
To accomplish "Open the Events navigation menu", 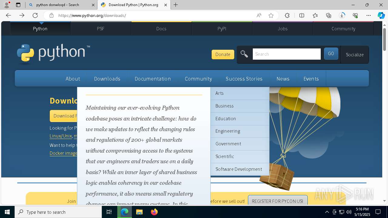I will pos(311,79).
